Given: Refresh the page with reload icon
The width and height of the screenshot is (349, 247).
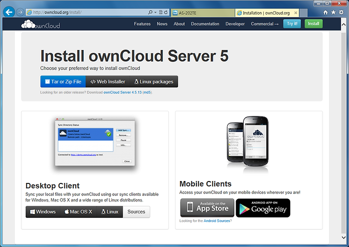Looking at the screenshot, I should coord(166,12).
